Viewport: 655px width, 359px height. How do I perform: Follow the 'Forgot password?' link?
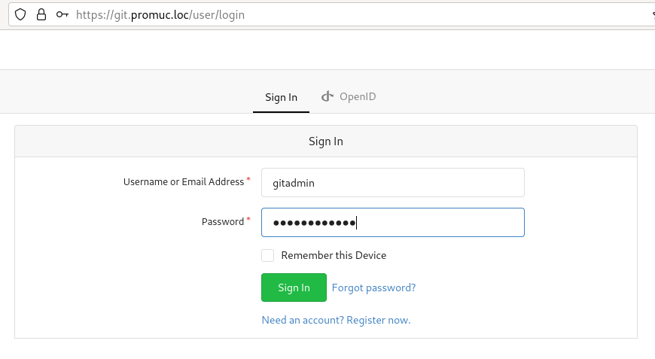pyautogui.click(x=373, y=288)
